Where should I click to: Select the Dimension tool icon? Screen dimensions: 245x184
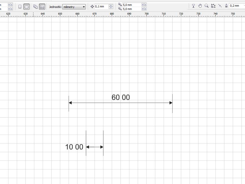(213, 6)
